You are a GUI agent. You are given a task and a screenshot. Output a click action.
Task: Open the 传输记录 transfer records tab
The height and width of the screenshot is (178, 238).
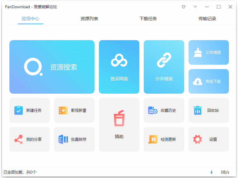[x=207, y=18]
